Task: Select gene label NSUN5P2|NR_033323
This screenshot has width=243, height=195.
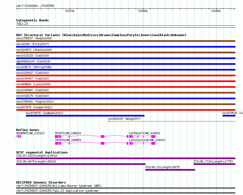Action: click(30, 133)
